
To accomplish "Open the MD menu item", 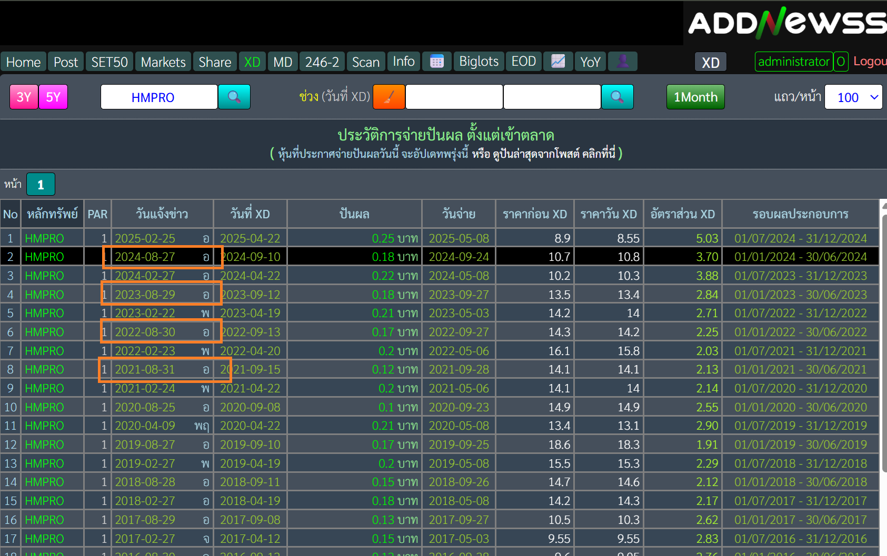I will tap(283, 62).
